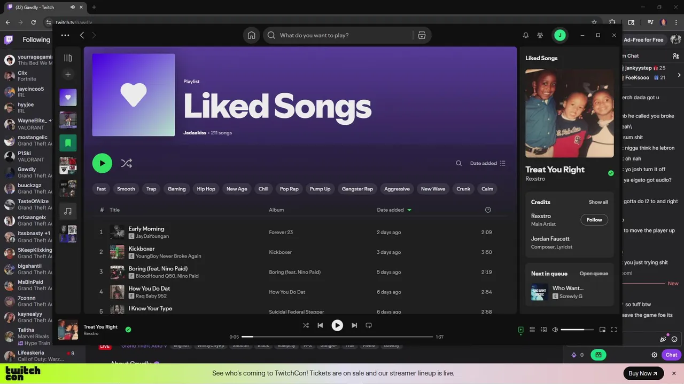Viewport: 684px width, 384px height.
Task: Select song Kickboxer by YoungBoy
Action: (x=142, y=249)
